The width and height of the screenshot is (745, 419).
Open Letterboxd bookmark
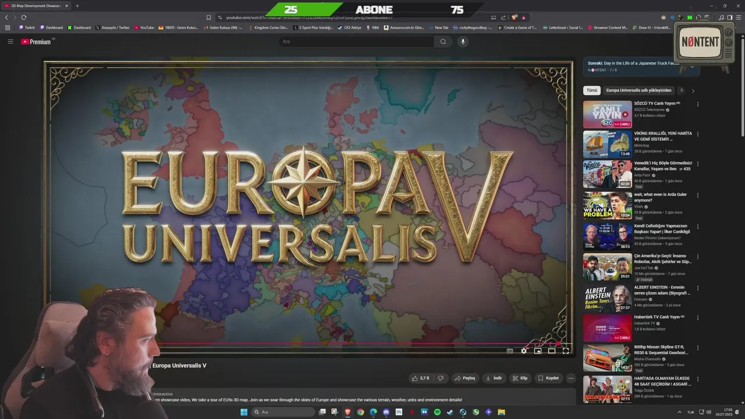coord(563,27)
